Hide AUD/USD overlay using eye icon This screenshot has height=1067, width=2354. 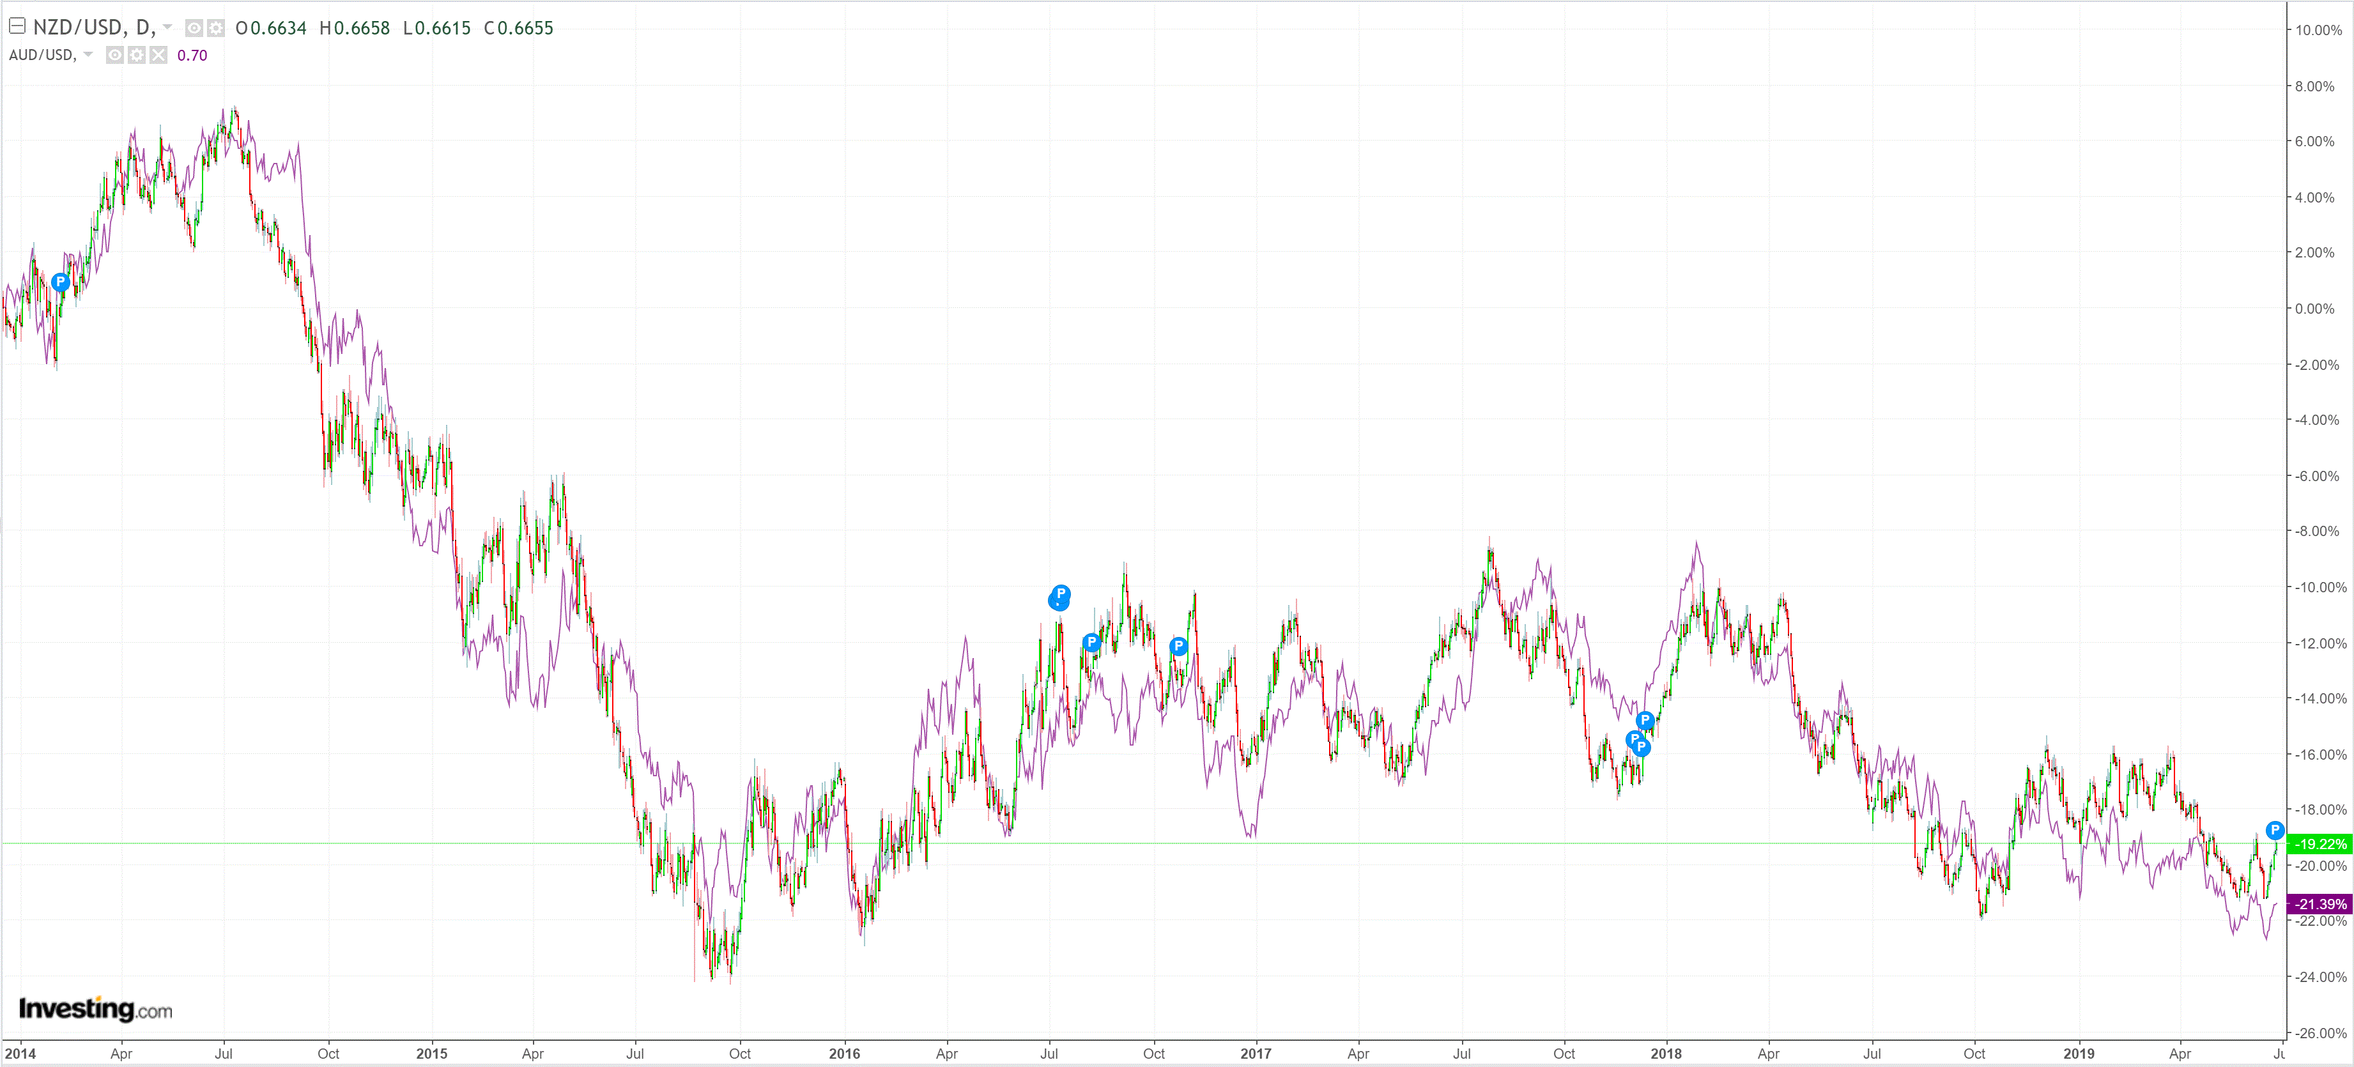[x=114, y=56]
